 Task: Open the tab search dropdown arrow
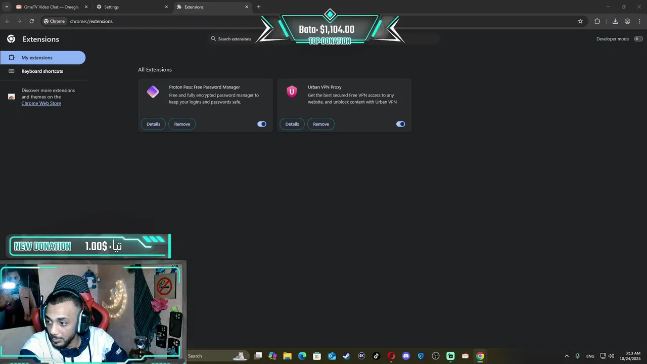pyautogui.click(x=7, y=7)
